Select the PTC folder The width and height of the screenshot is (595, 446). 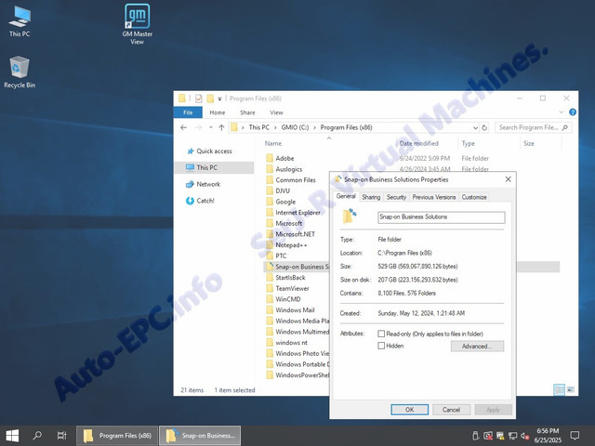coord(281,256)
